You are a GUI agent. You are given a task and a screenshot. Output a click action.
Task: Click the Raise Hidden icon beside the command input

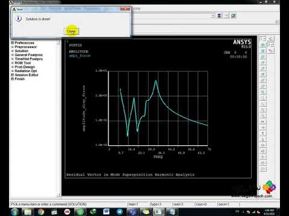pos(219,16)
